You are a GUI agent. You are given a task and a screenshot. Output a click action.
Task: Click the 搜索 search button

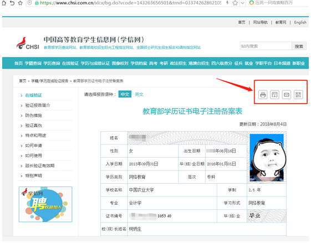[299, 46]
